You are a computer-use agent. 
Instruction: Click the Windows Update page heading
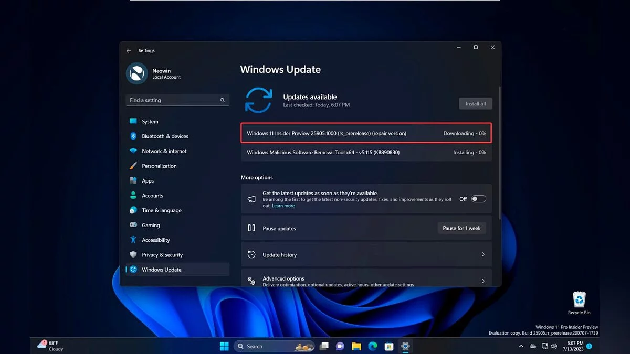[280, 69]
